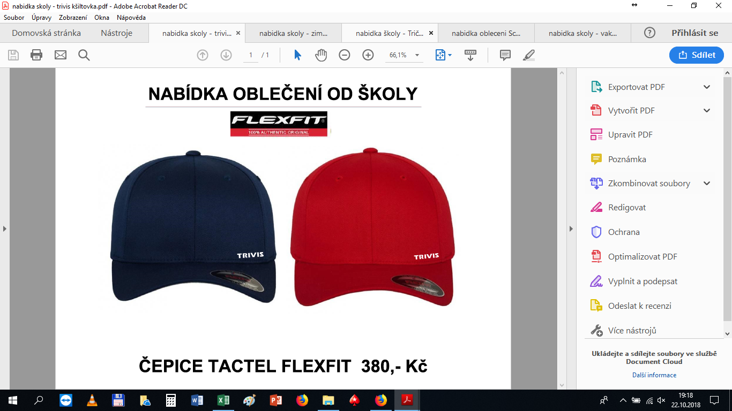Zoom in with the plus icon
Screen dimensions: 732x411
(368, 55)
